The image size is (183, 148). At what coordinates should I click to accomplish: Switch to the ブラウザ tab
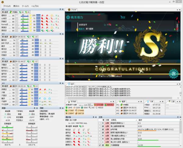point(72,10)
